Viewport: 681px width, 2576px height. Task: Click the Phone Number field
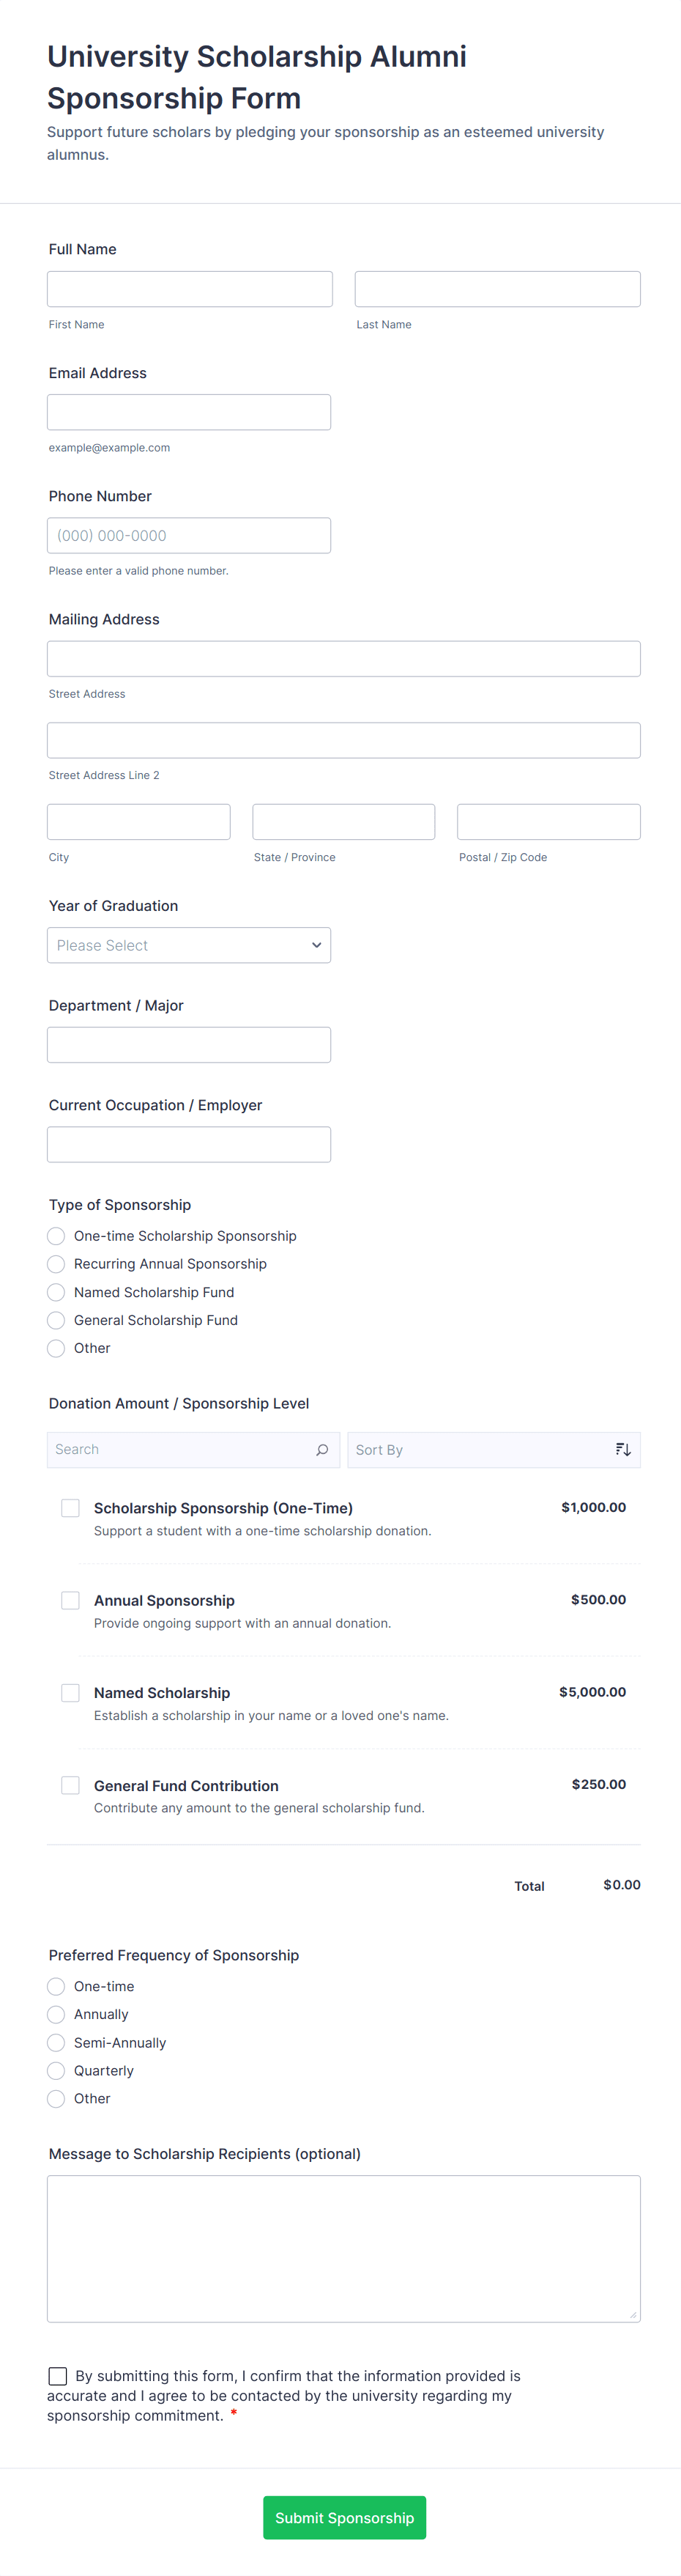click(189, 536)
